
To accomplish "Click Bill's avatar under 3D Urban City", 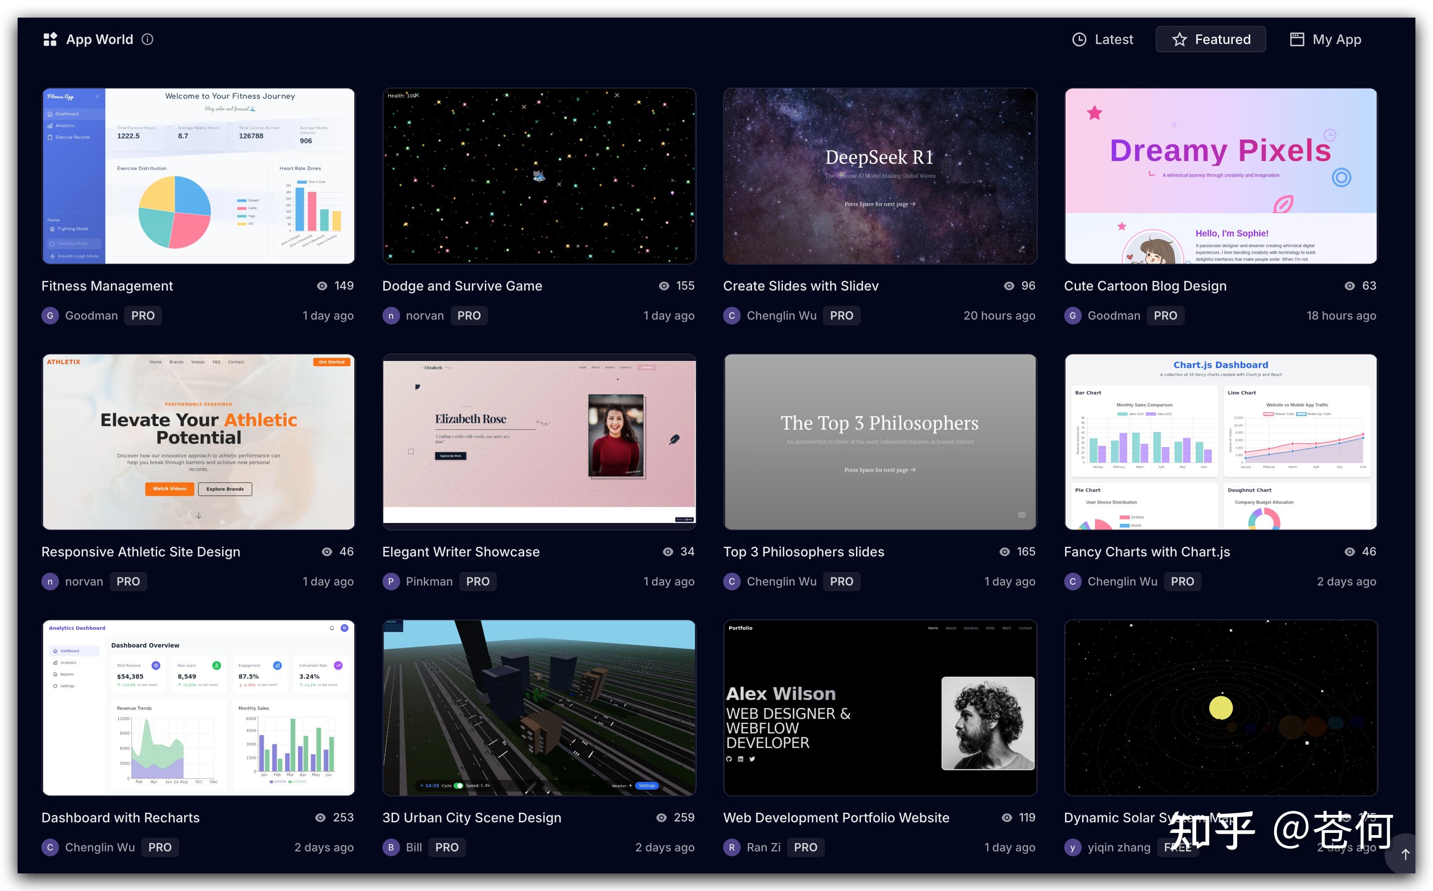I will (390, 847).
